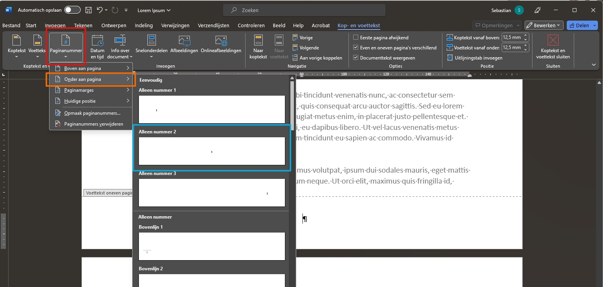Select Alleen nummer 3 right preview

point(212,192)
